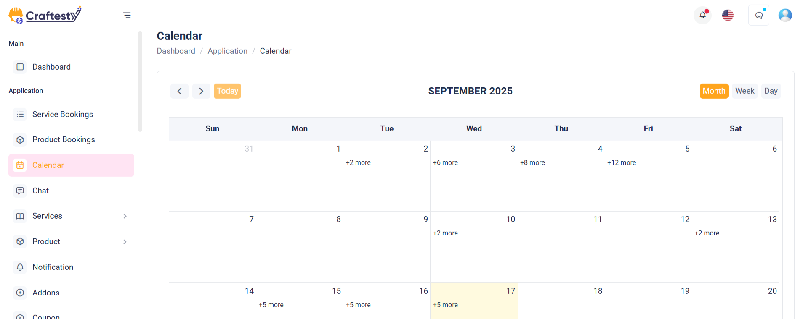
Task: Open the notifications bell icon
Action: 702,16
